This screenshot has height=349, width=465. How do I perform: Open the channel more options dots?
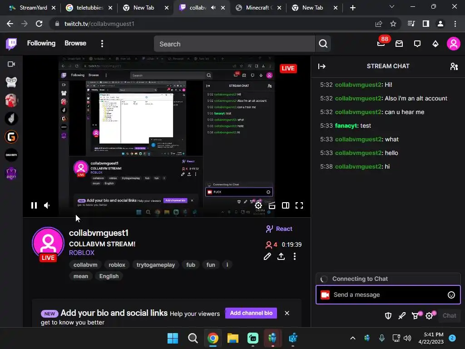294,256
